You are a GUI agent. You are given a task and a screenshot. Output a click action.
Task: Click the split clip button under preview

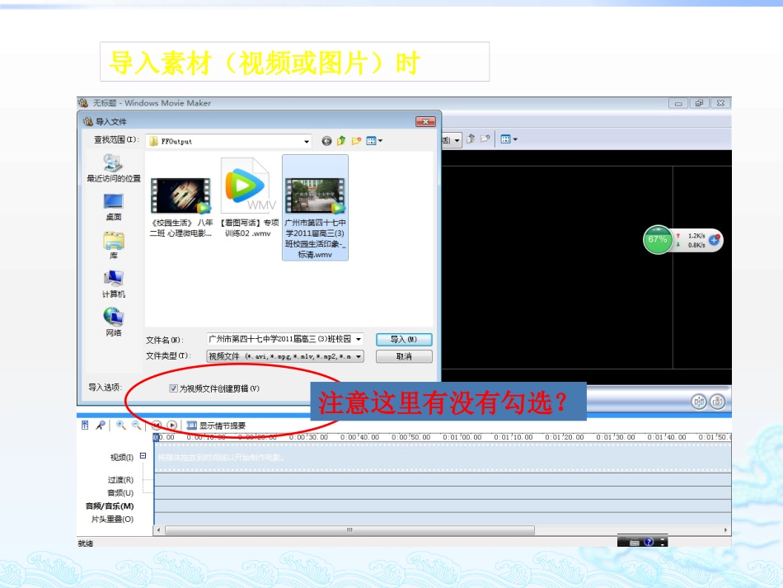tap(699, 401)
